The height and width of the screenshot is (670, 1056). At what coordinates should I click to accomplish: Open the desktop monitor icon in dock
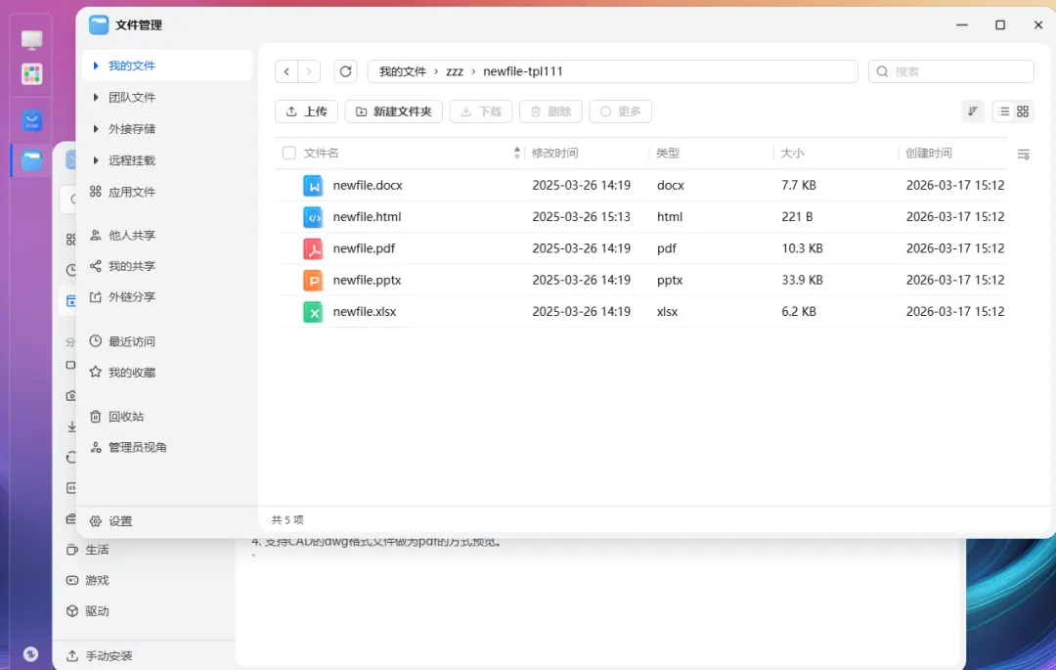tap(31, 40)
